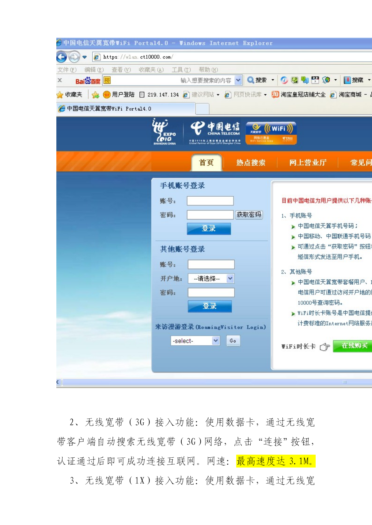The height and width of the screenshot is (525, 372).
Task: Click the pointing hand icon beside WiFi时长卡
Action: pyautogui.click(x=325, y=347)
